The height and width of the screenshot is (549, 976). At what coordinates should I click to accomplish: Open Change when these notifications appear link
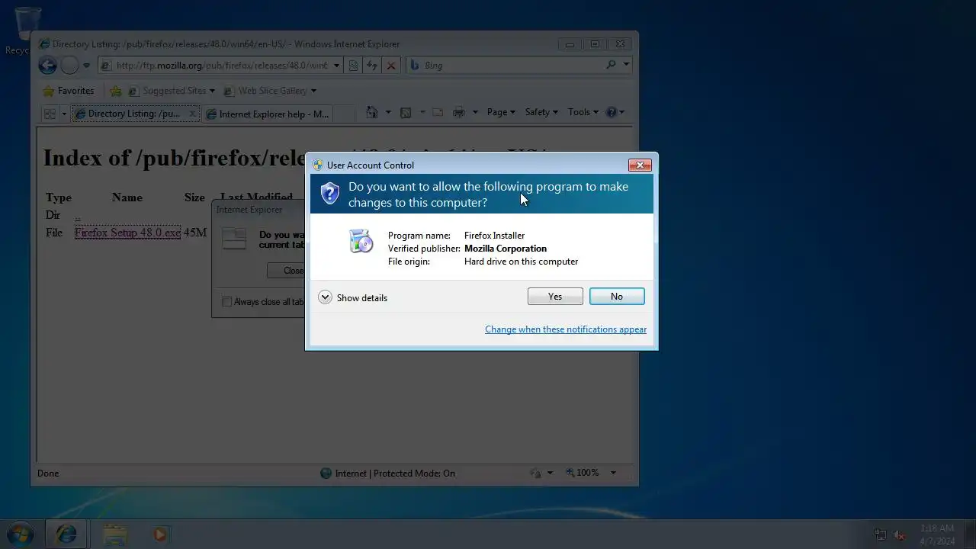[x=566, y=329]
